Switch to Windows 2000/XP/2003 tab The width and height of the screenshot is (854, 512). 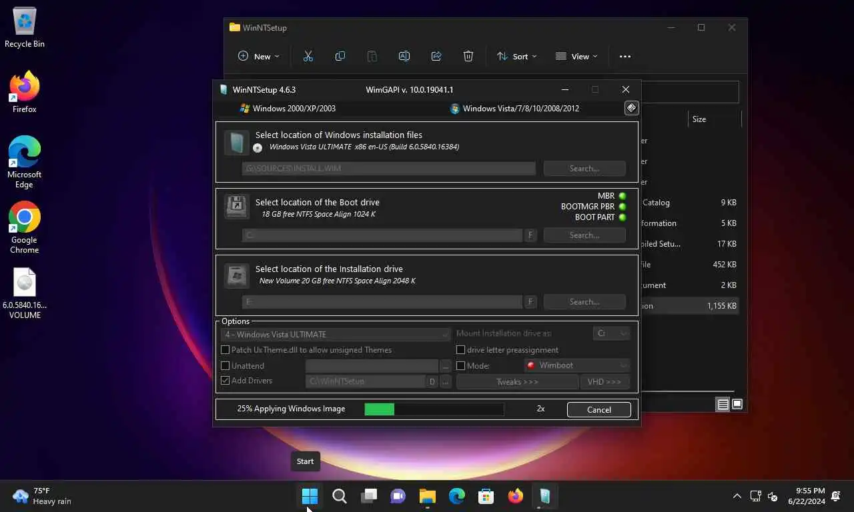point(288,109)
